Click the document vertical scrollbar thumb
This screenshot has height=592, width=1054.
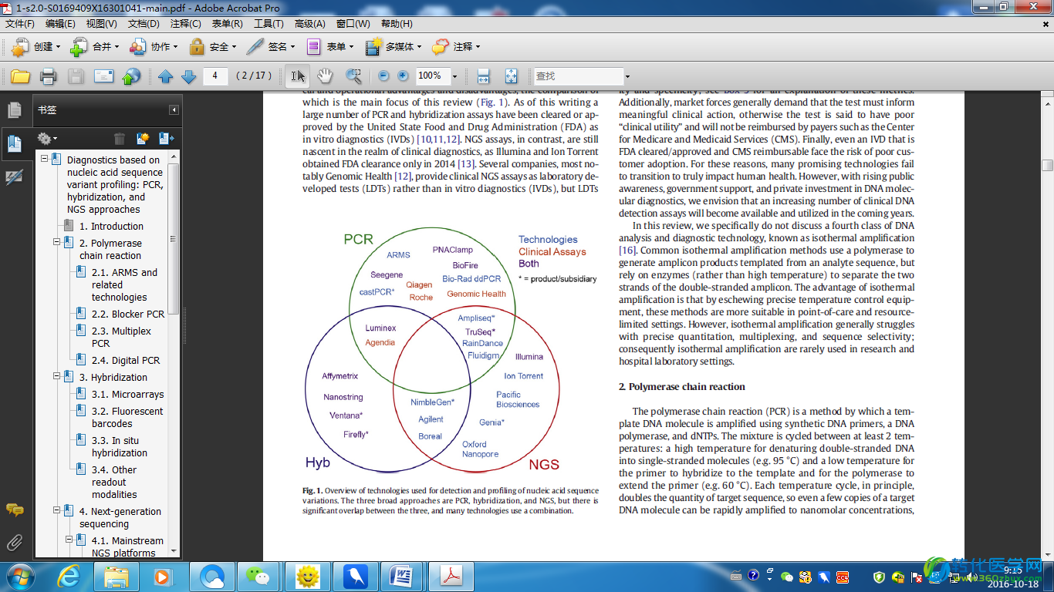coord(1047,164)
